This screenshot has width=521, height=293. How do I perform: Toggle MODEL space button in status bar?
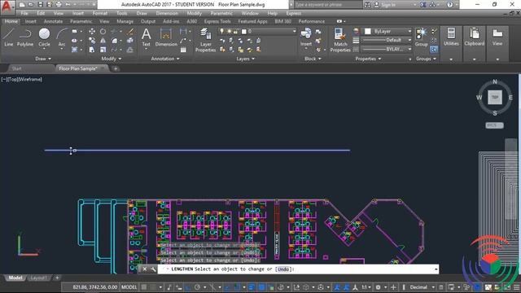pyautogui.click(x=129, y=287)
